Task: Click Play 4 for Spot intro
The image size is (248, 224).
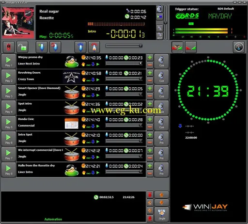Action: tap(9, 108)
